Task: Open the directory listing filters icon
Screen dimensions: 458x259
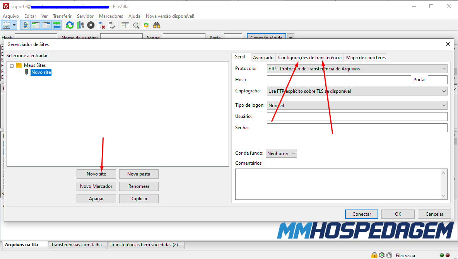Action: coord(125,26)
